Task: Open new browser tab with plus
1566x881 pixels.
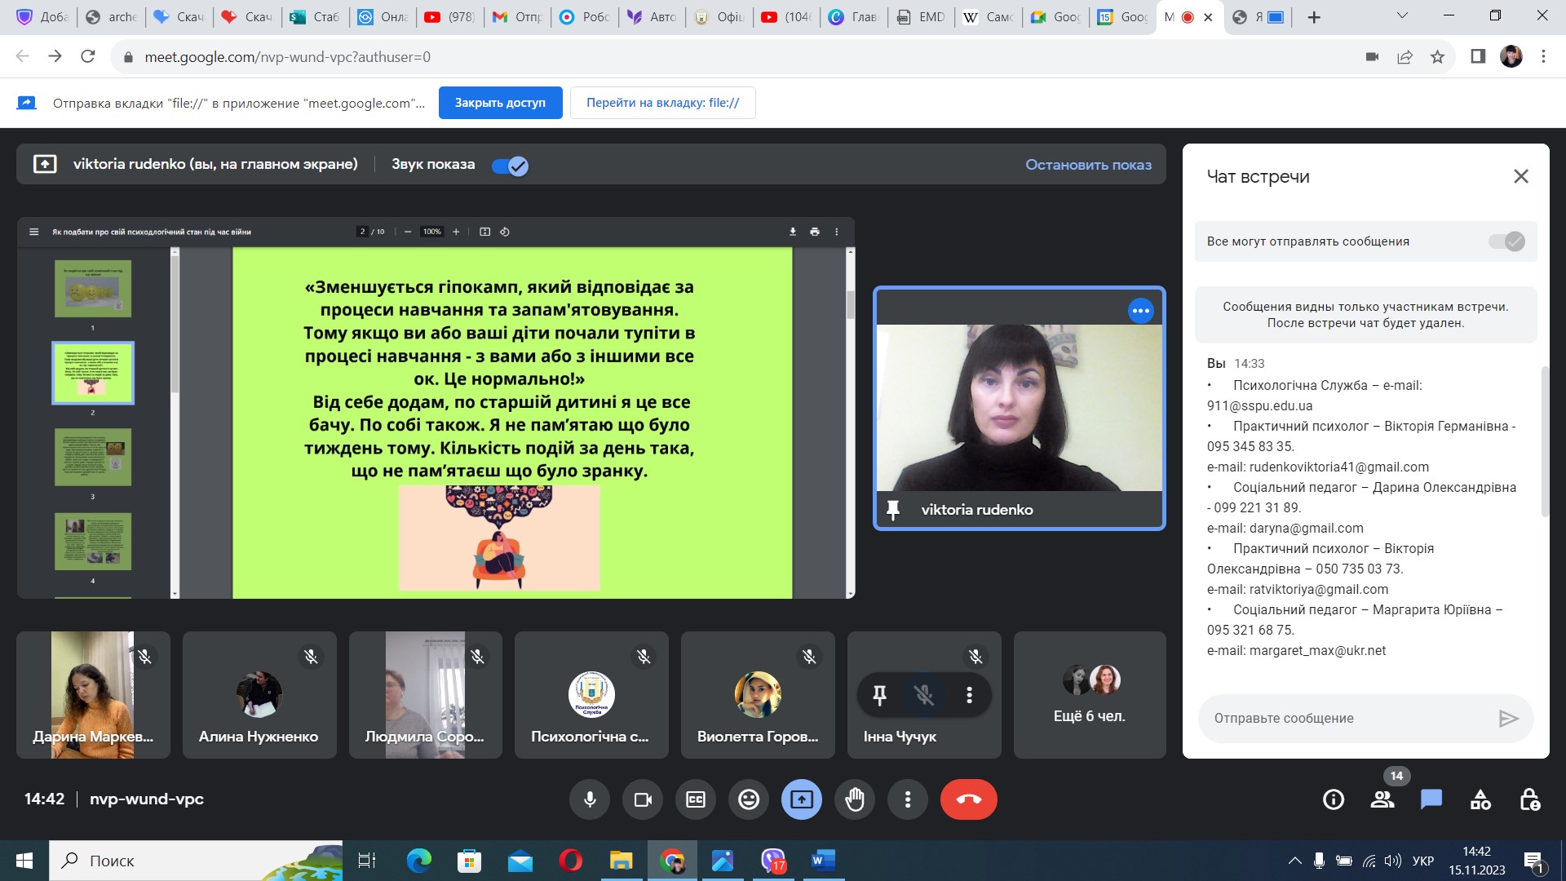Action: click(1314, 17)
